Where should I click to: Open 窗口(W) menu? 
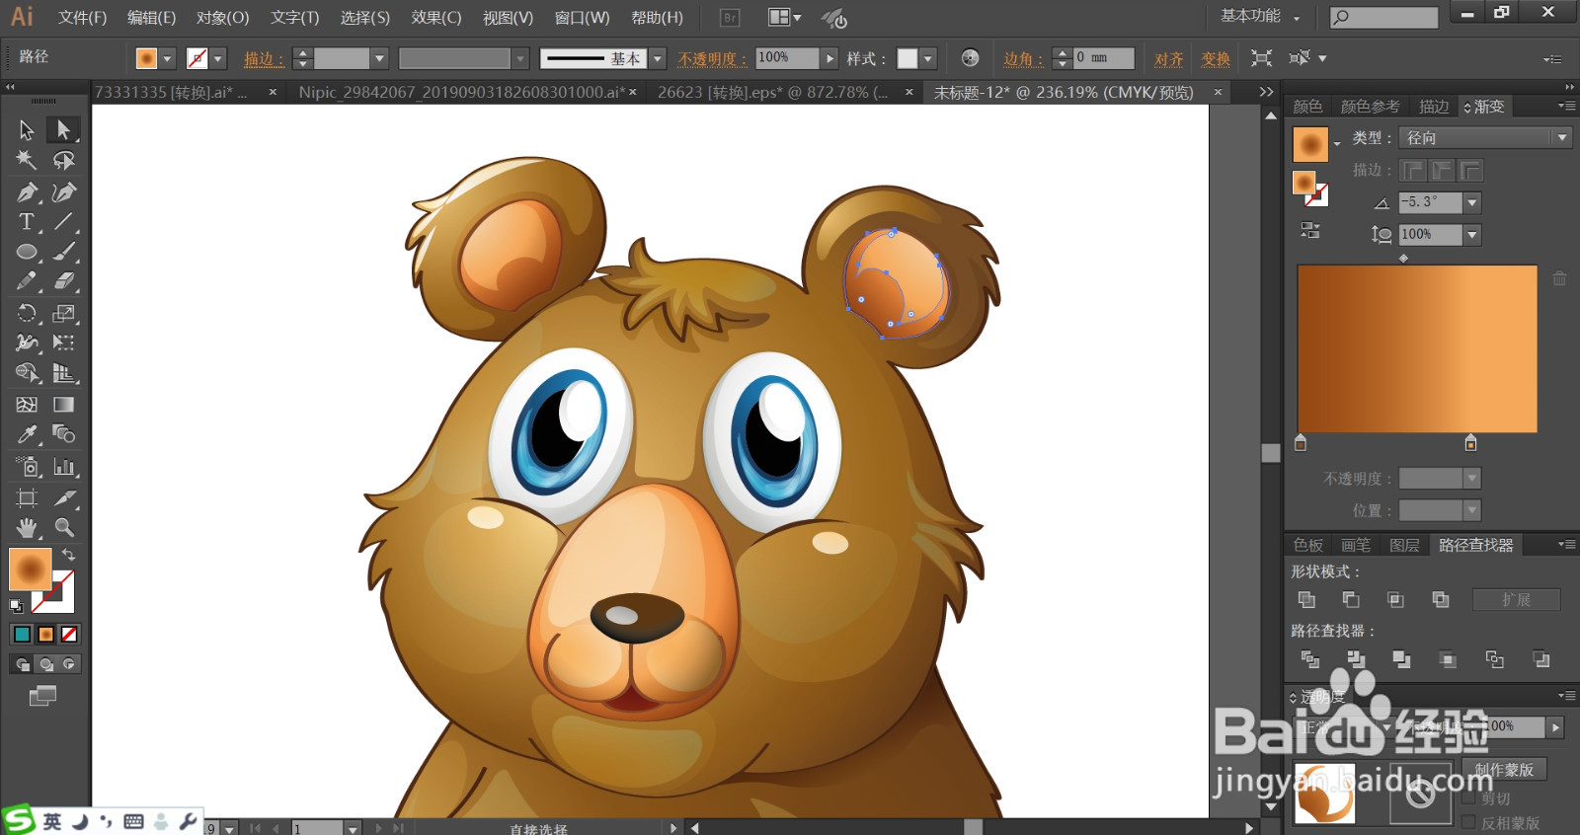582,18
